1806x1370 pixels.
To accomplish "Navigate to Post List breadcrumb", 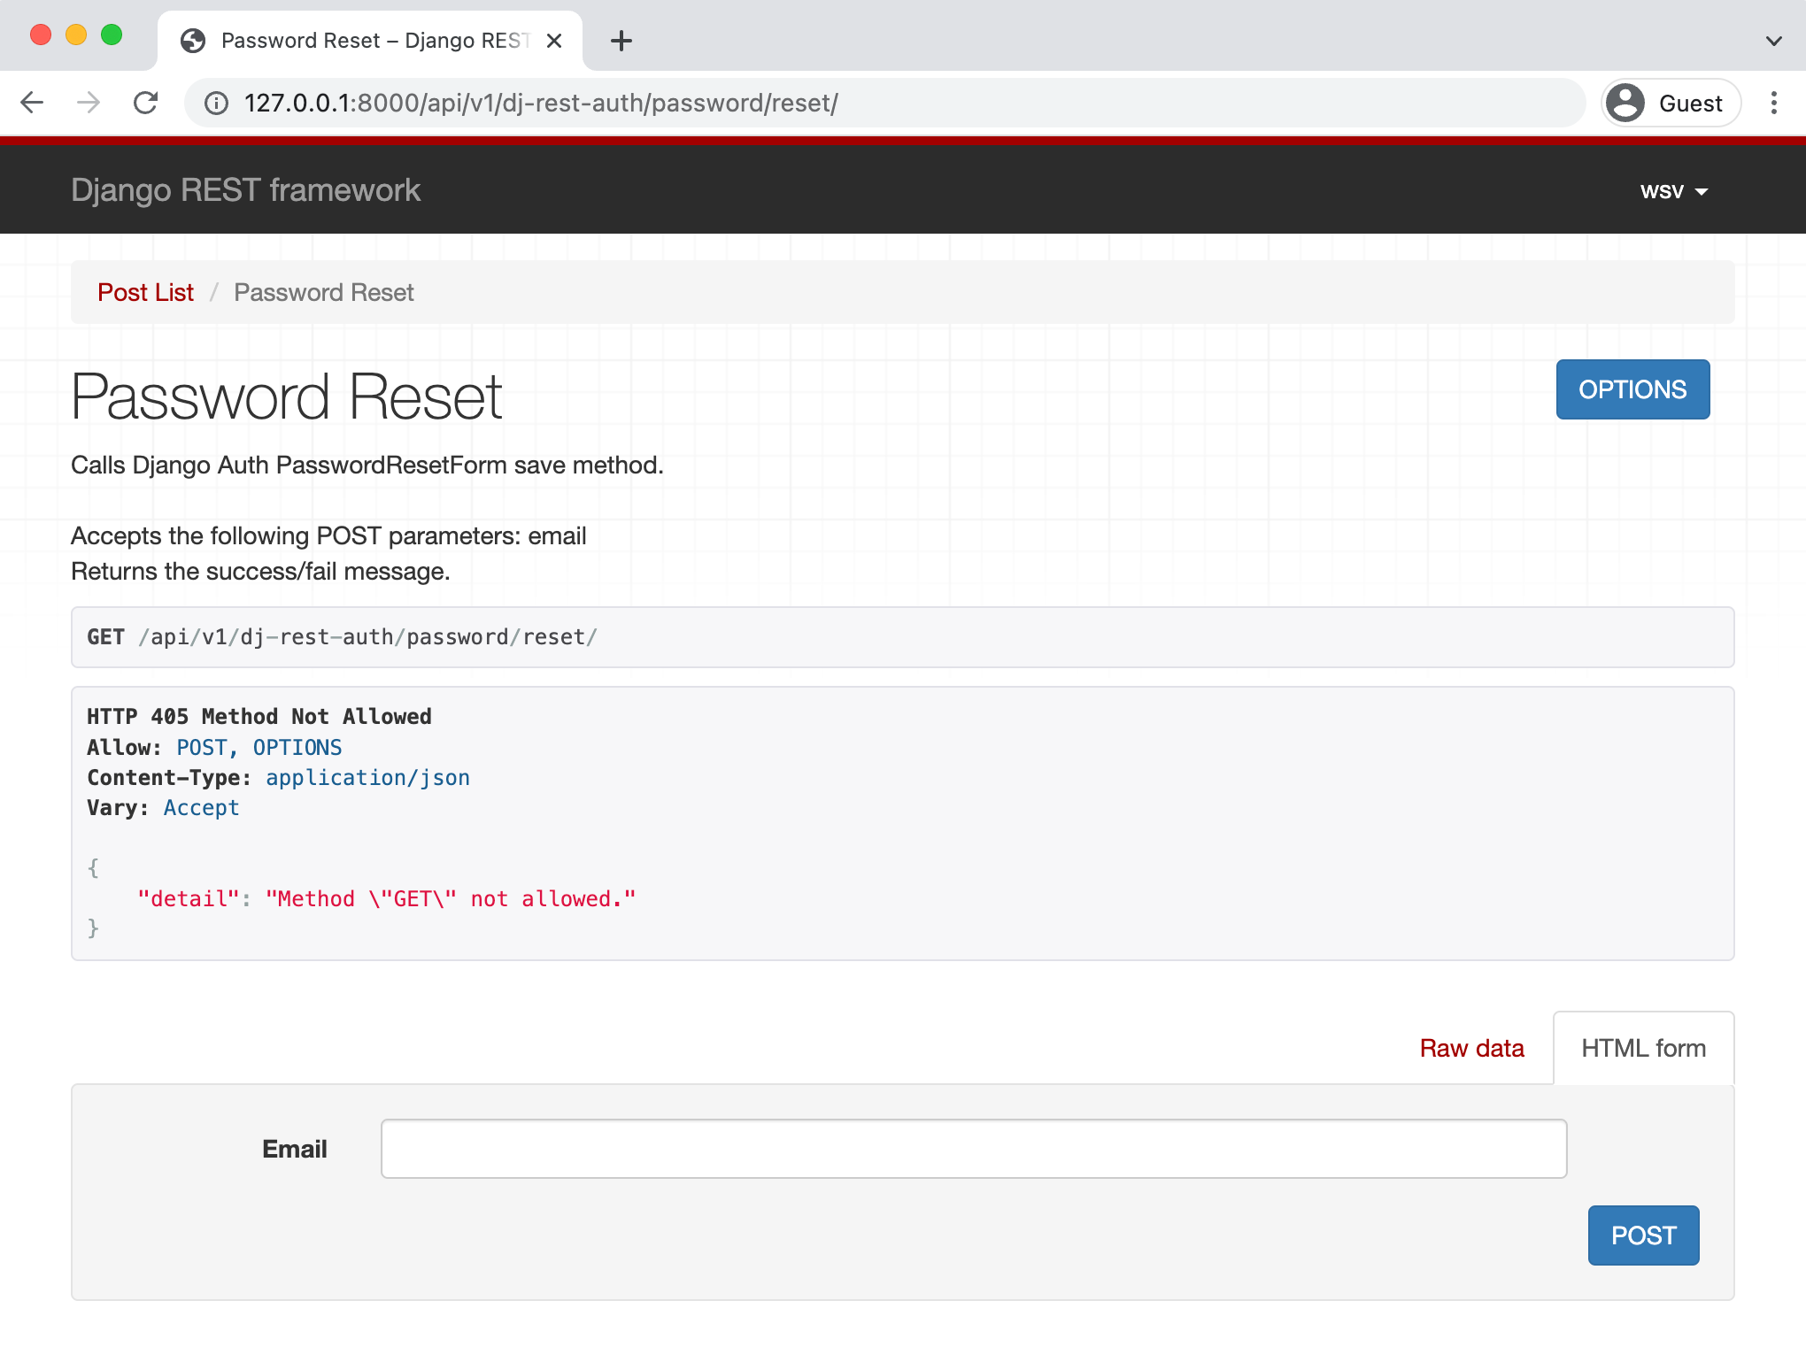I will point(145,292).
